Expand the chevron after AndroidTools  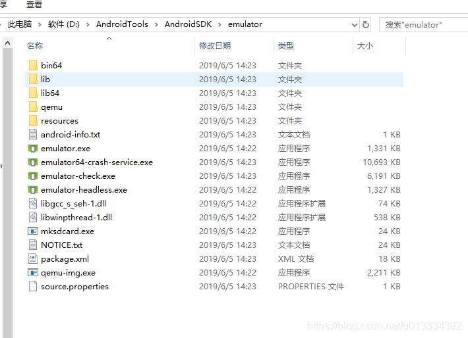[156, 24]
